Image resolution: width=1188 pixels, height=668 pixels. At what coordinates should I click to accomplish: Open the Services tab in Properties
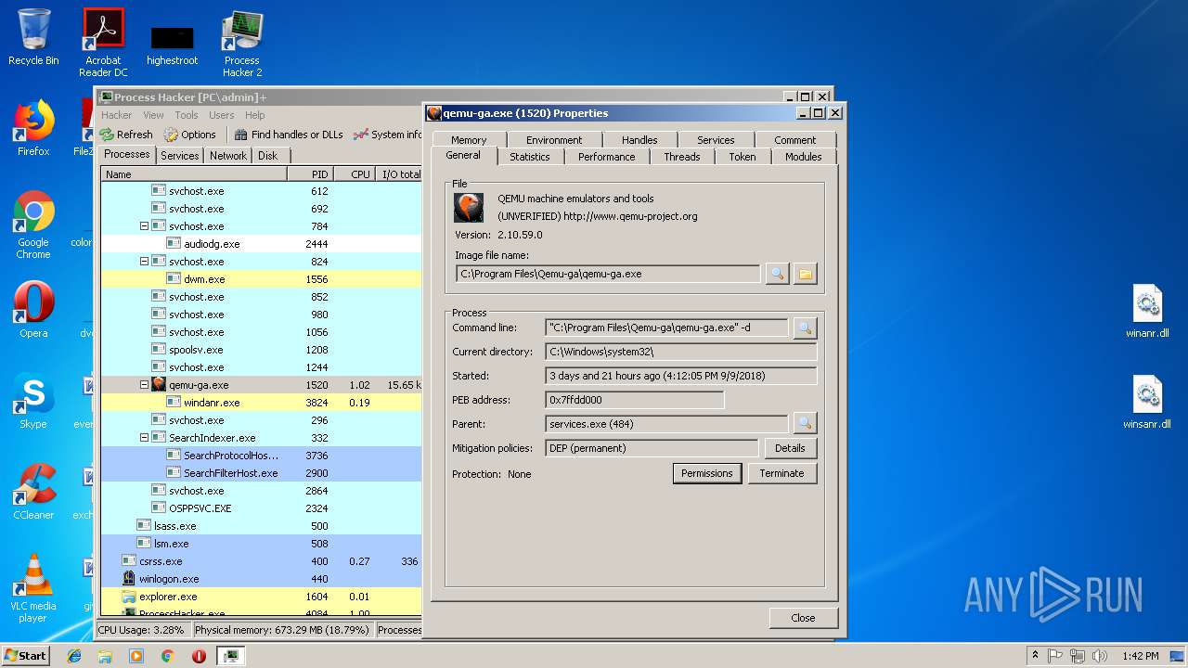716,140
